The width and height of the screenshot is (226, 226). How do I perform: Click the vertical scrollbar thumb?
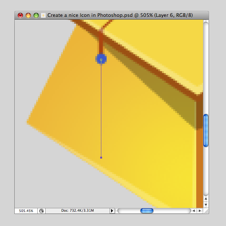point(206,130)
